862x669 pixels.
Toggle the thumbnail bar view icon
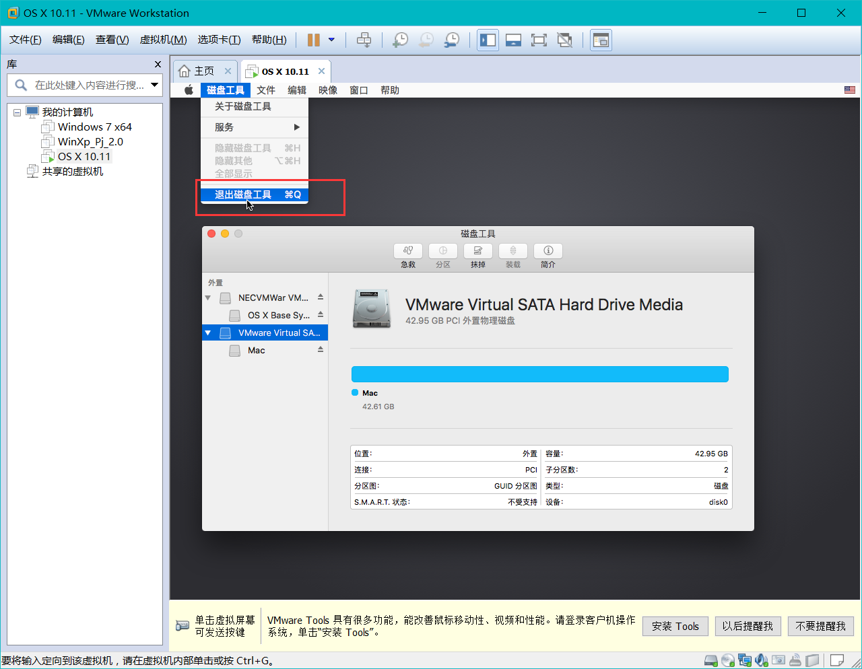tap(513, 40)
